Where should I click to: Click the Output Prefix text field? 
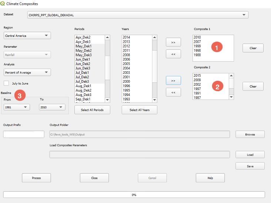(x=24, y=134)
